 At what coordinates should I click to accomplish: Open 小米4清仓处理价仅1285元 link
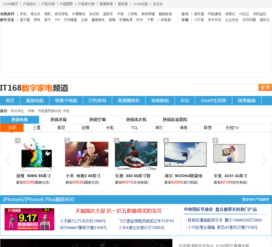click(x=141, y=228)
